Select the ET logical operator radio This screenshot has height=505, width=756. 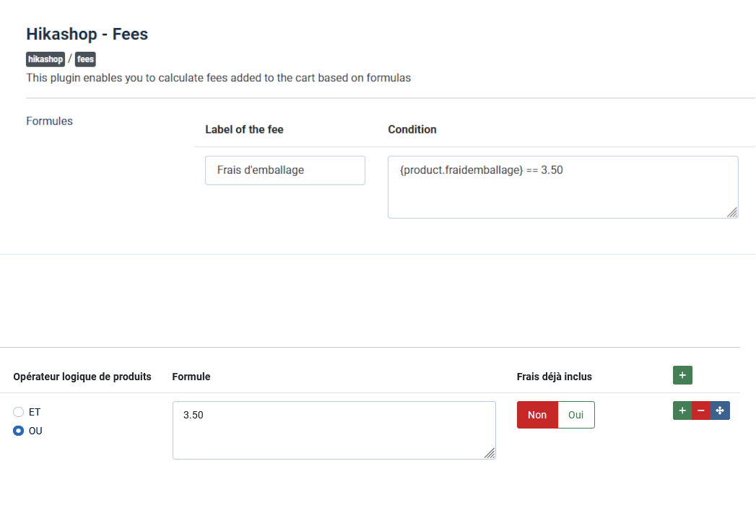[19, 412]
